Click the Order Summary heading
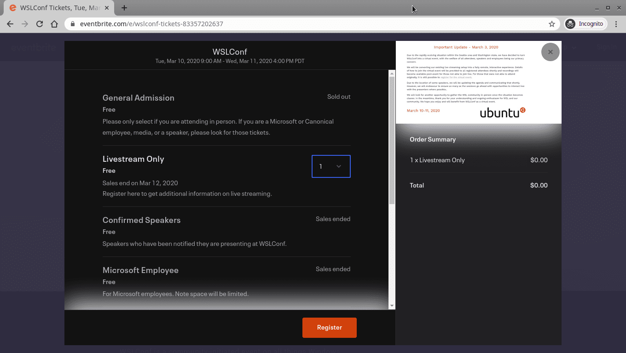 (433, 139)
